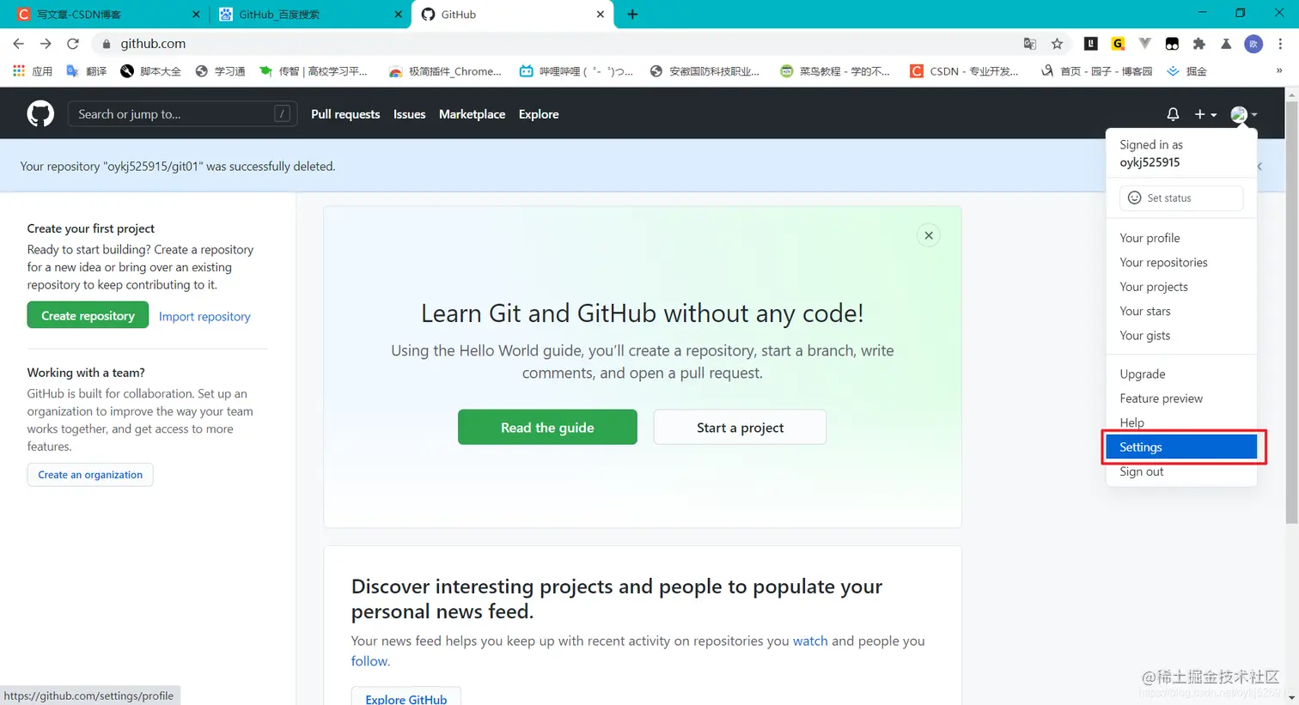Screen dimensions: 1299x705
Task: Click Start a project button
Action: 740,428
